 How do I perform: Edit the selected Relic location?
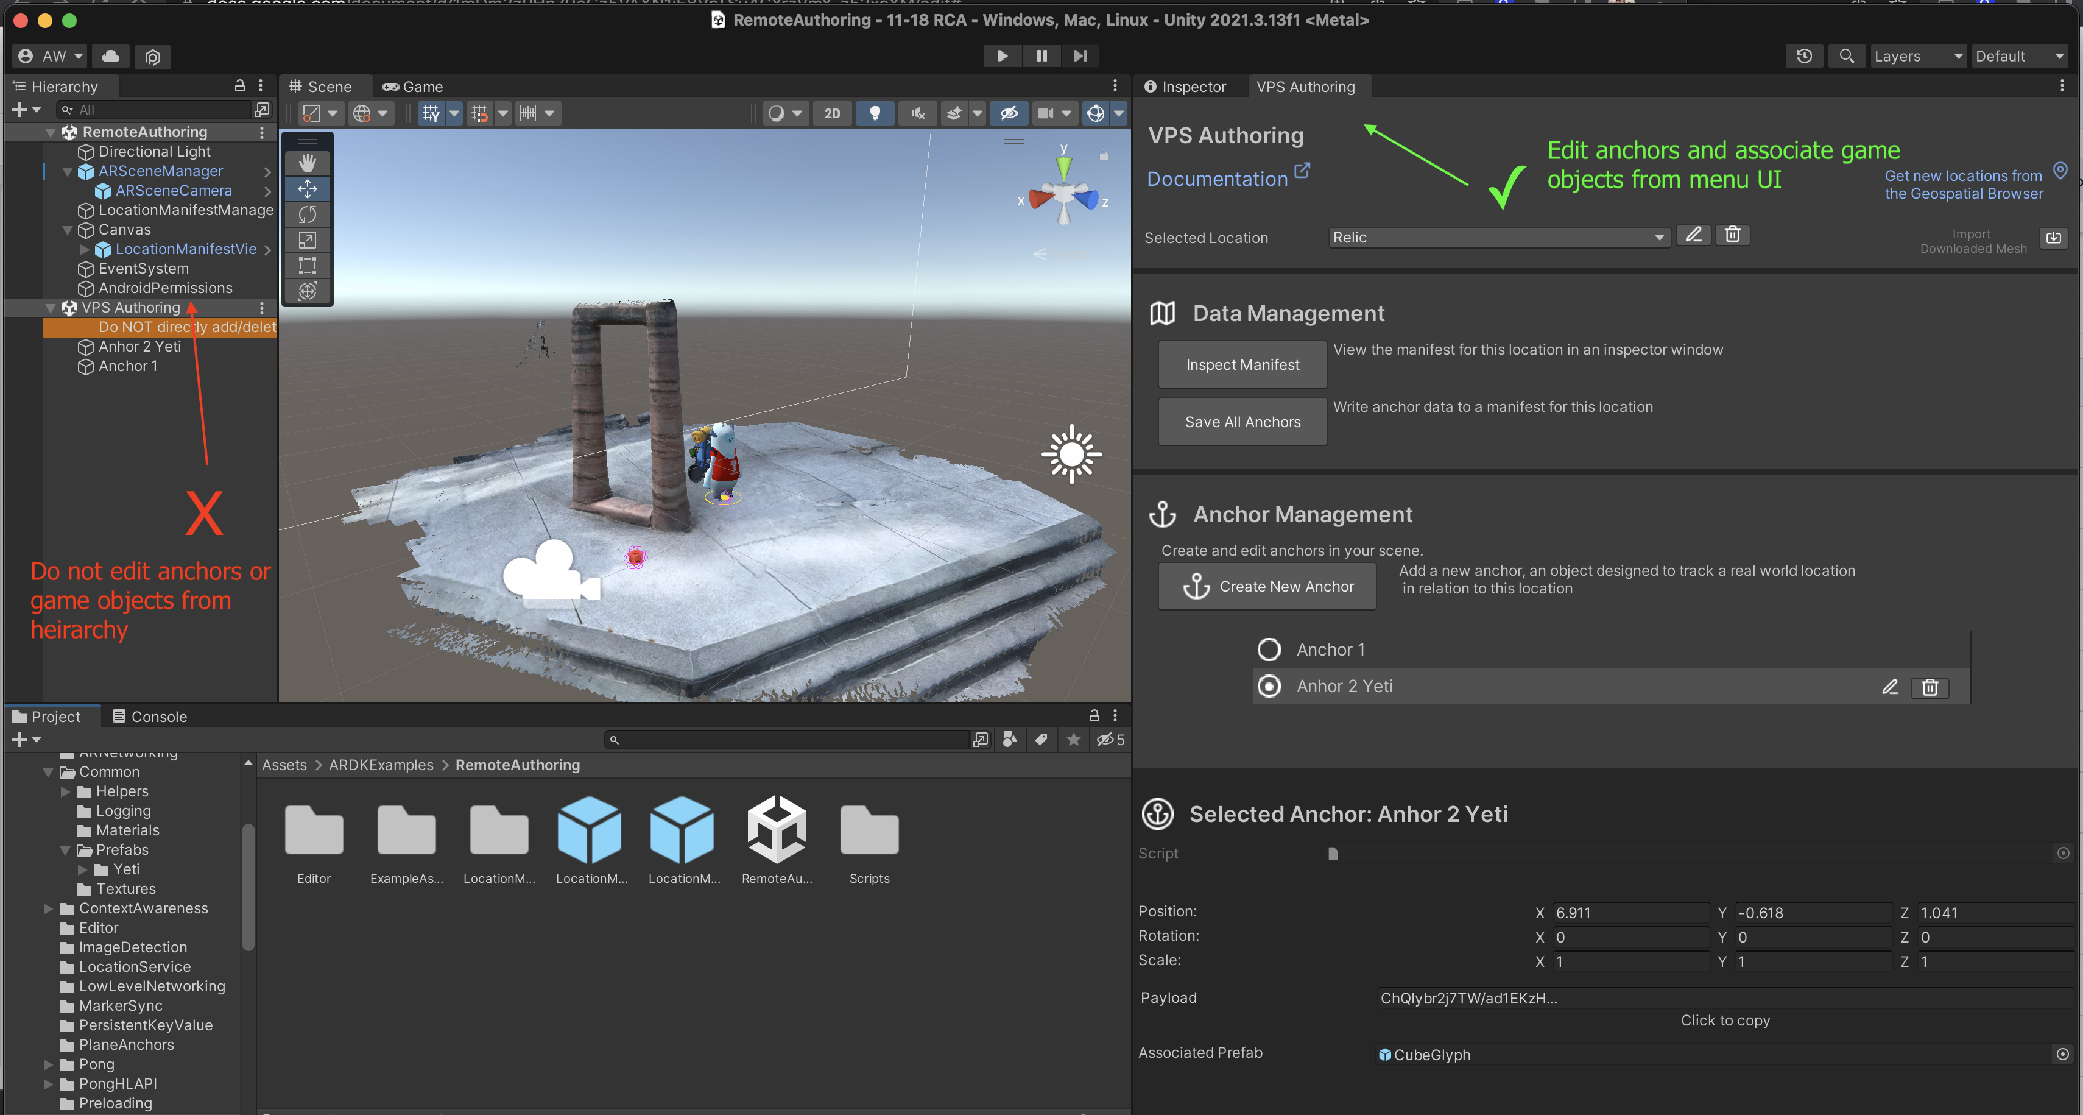tap(1694, 235)
